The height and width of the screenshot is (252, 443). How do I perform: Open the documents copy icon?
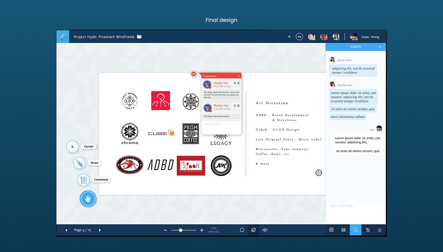(x=368, y=230)
